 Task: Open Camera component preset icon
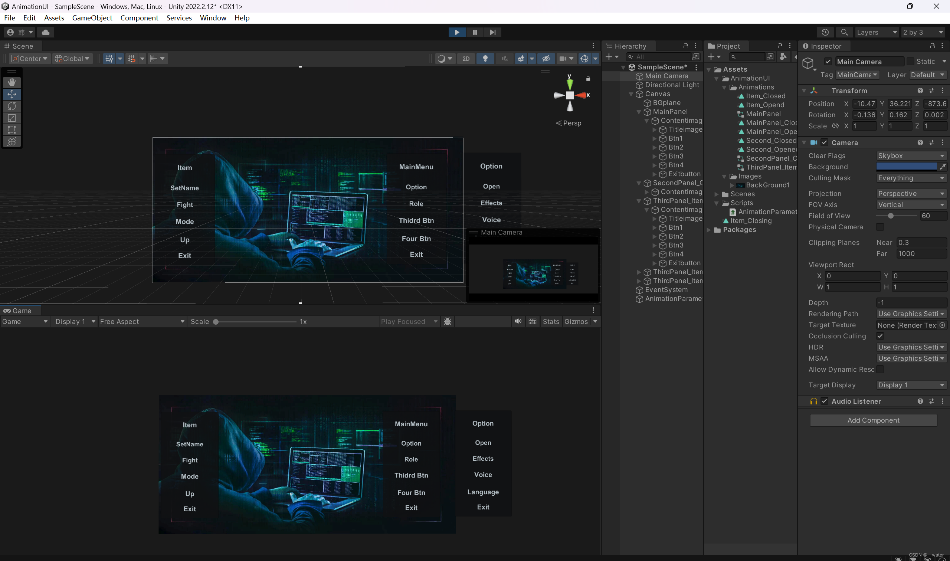tap(931, 142)
